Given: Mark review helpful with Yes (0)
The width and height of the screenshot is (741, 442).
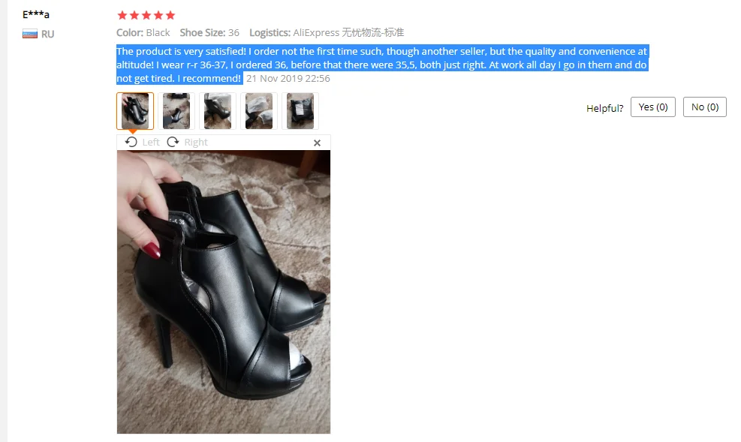Looking at the screenshot, I should (653, 107).
